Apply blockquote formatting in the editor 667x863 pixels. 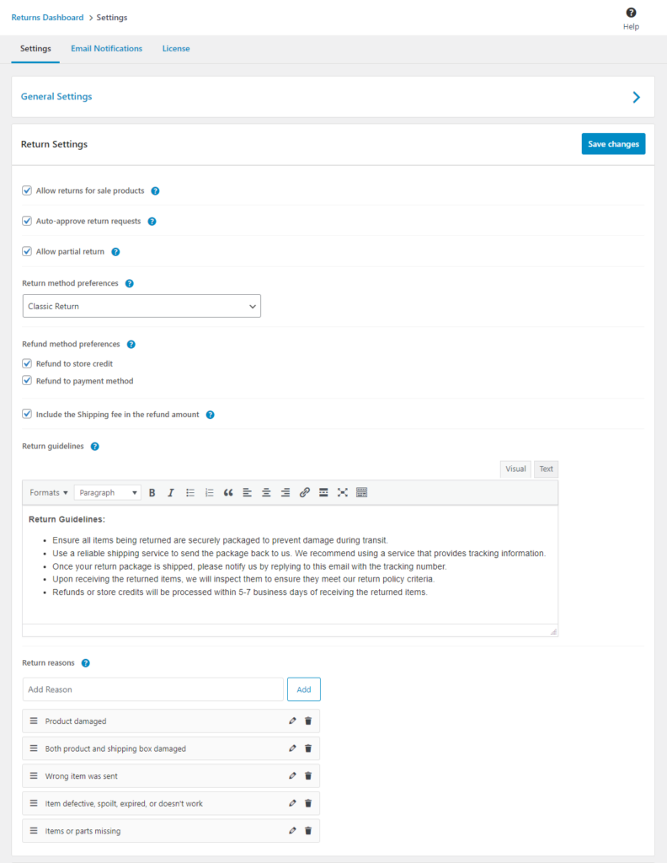[228, 492]
